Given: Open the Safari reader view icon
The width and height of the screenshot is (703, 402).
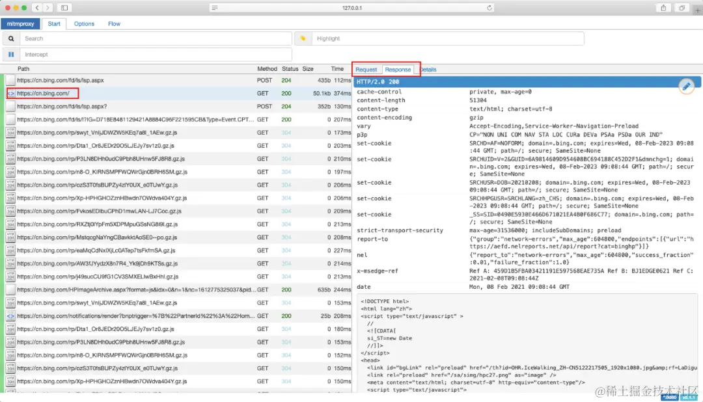Looking at the screenshot, I should [x=215, y=8].
